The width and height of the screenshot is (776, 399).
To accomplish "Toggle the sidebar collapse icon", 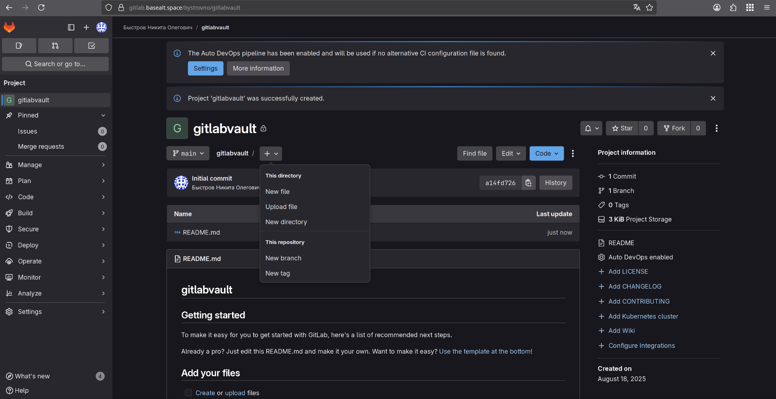I will 71,27.
